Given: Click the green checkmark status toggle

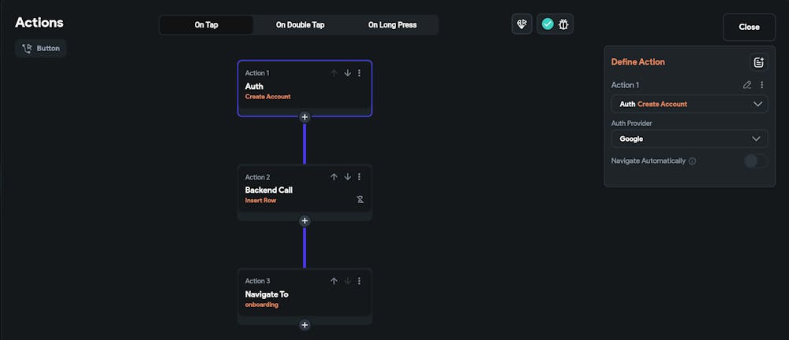Looking at the screenshot, I should (x=548, y=24).
